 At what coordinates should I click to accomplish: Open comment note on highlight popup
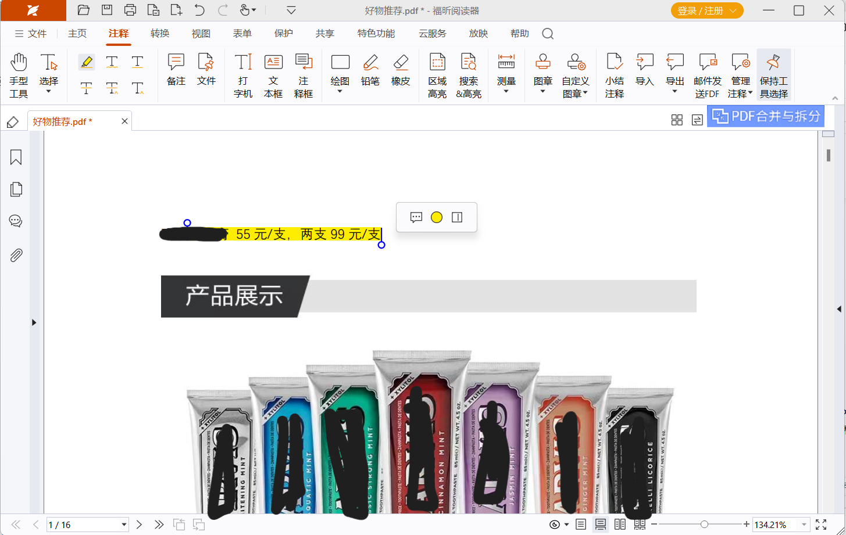[x=416, y=217]
